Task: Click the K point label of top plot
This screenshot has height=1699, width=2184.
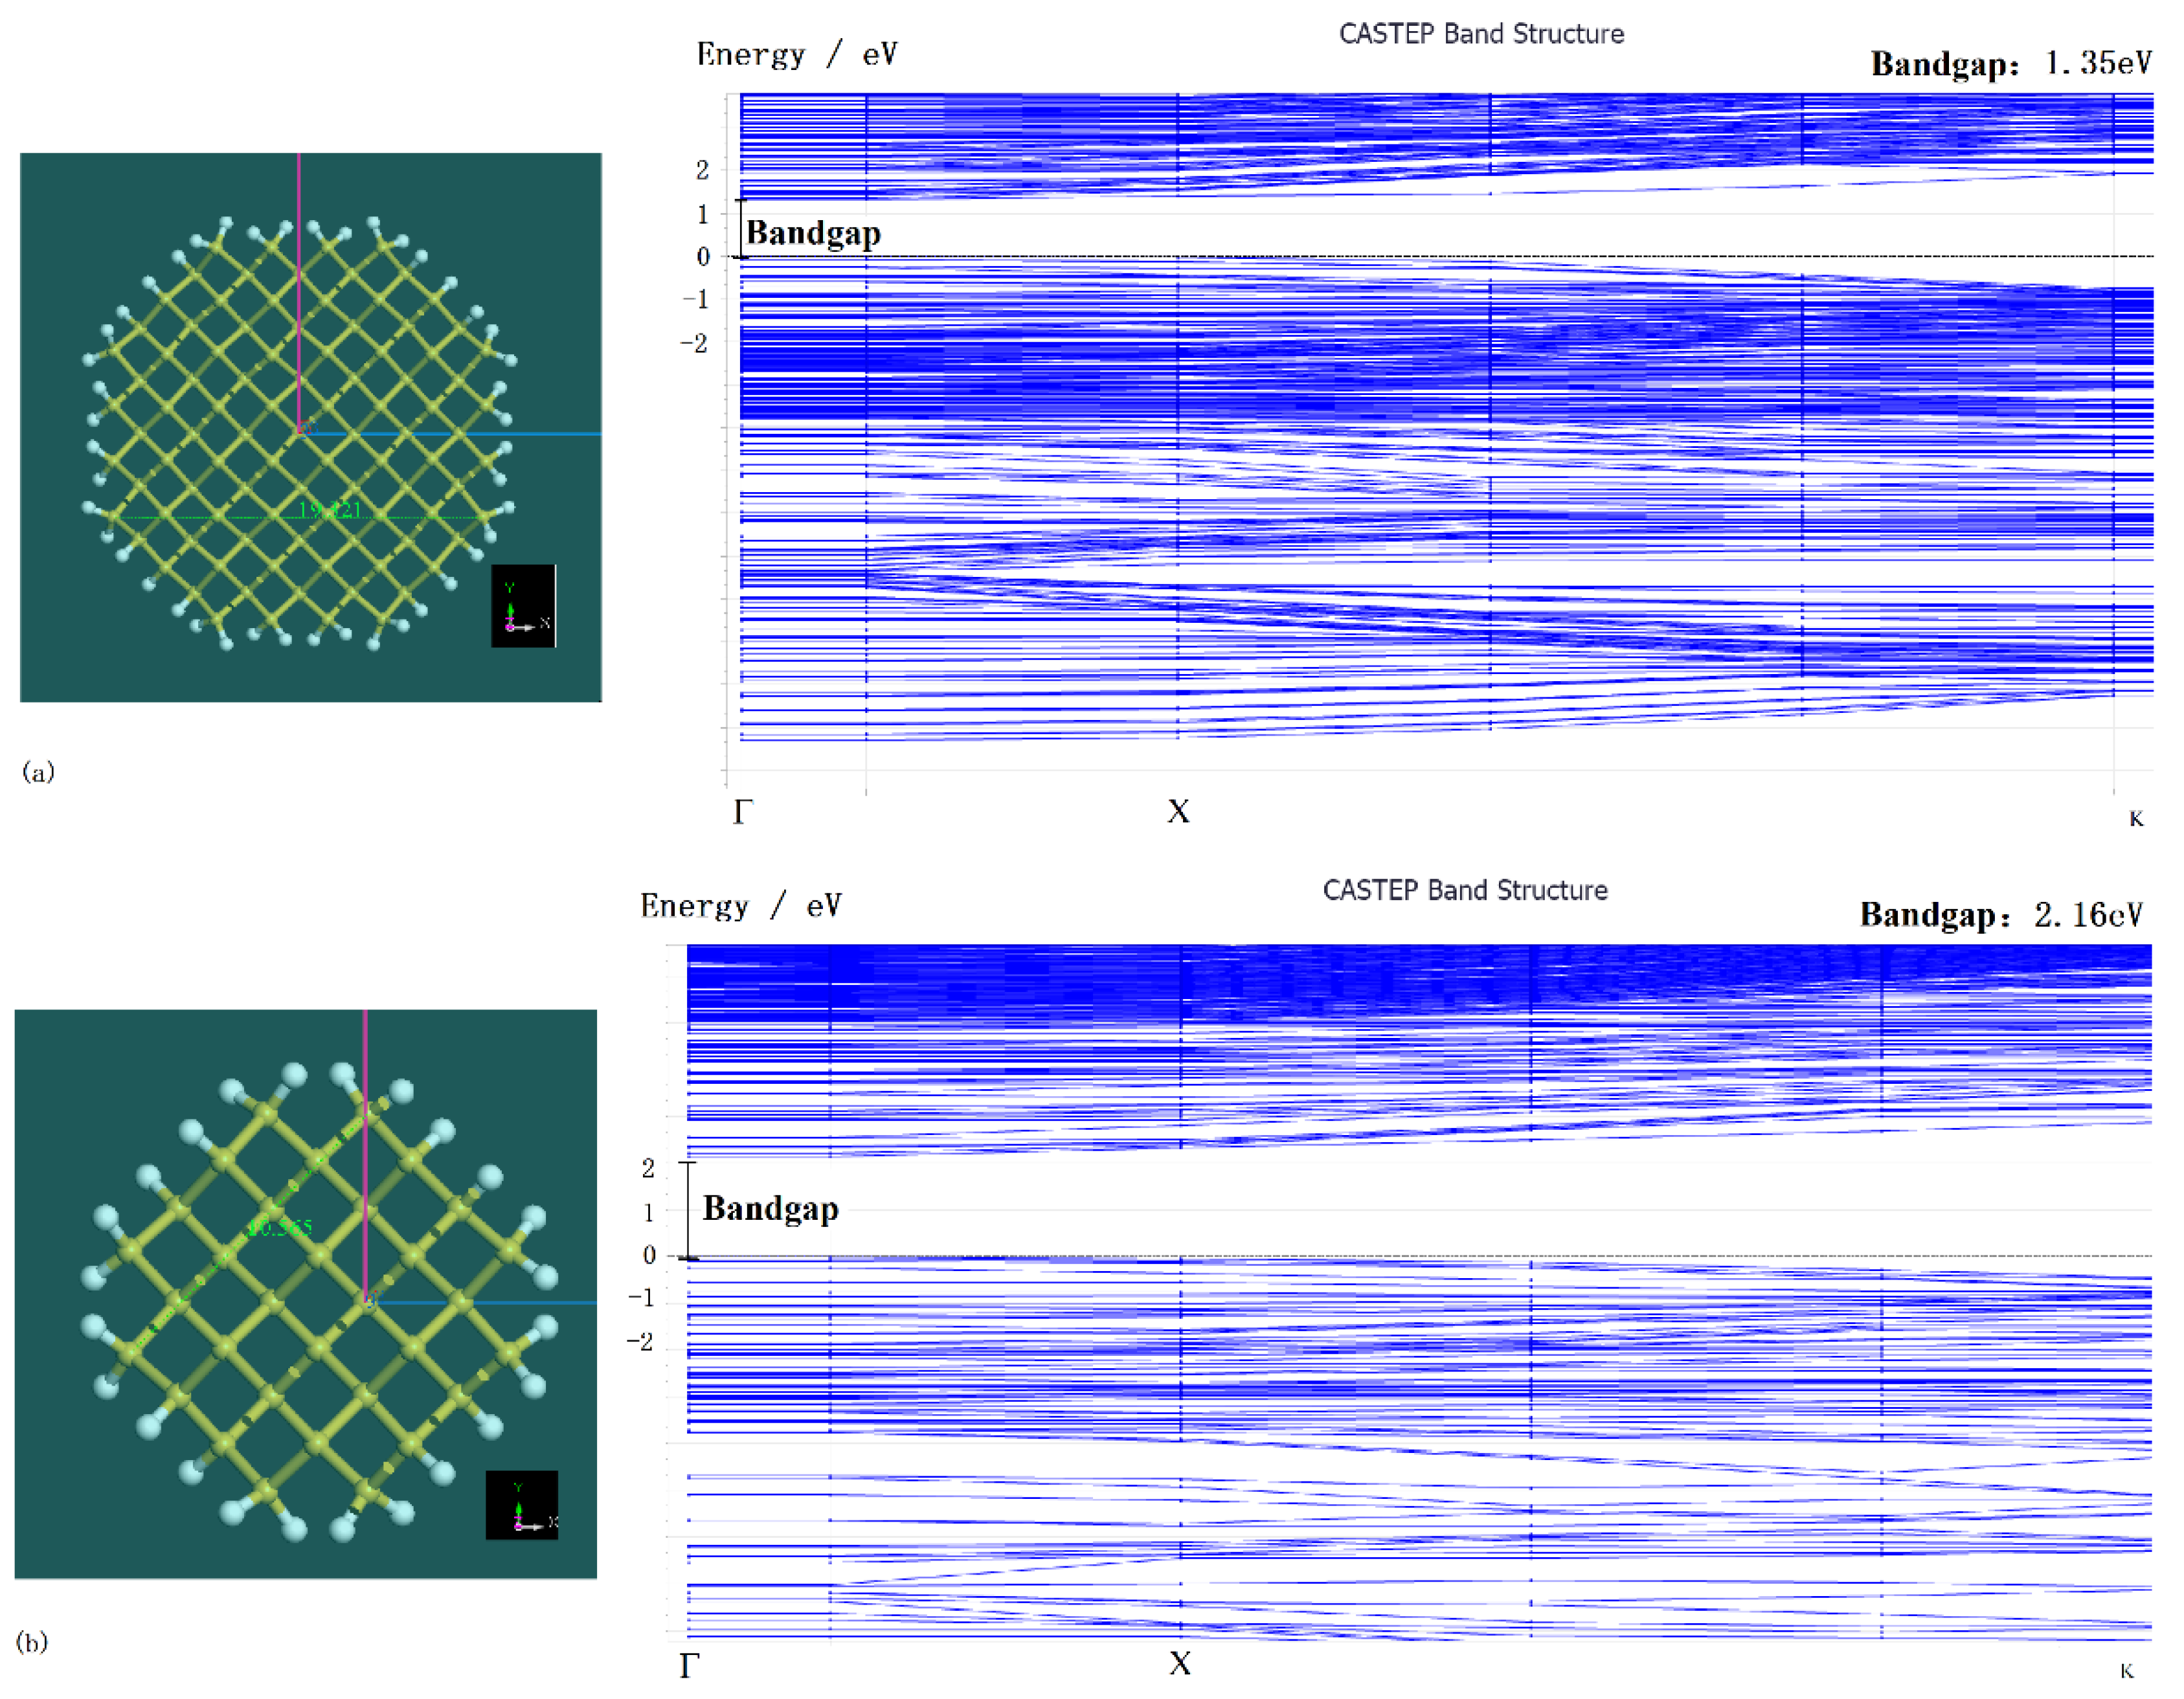Action: point(2135,819)
